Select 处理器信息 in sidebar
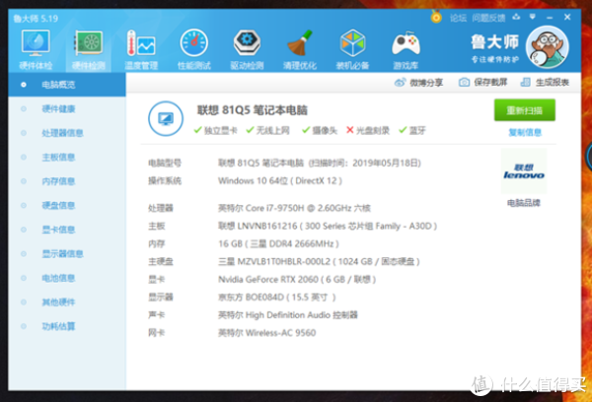592x402 pixels. tap(67, 133)
